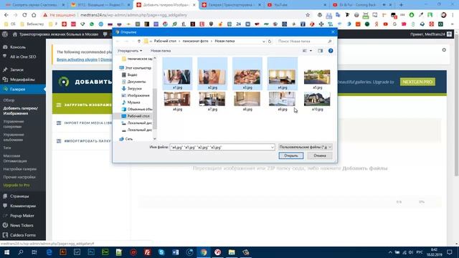
Task: Switch to the YouTube browser tab
Action: coord(296,5)
